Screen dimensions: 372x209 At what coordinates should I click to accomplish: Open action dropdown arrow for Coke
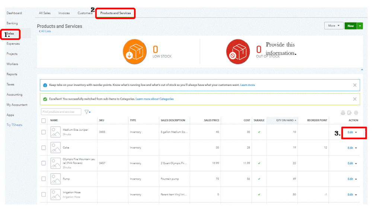[x=356, y=148]
